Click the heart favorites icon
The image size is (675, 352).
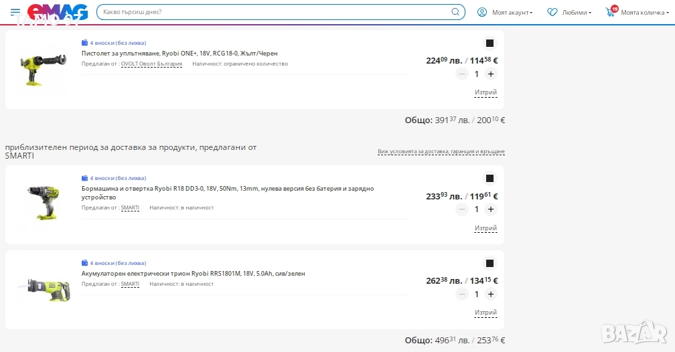click(552, 12)
